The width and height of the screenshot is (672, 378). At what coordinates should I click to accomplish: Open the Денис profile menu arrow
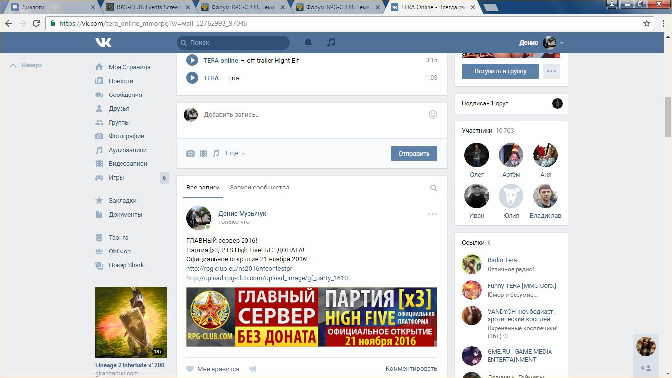pos(562,43)
